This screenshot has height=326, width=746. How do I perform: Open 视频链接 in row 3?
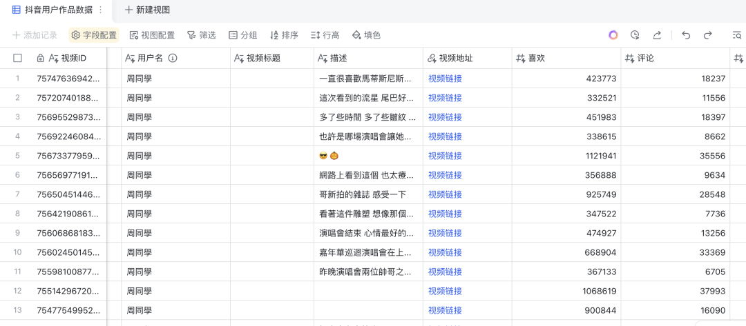445,117
